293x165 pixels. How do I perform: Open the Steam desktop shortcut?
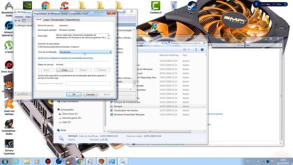pyautogui.click(x=192, y=7)
